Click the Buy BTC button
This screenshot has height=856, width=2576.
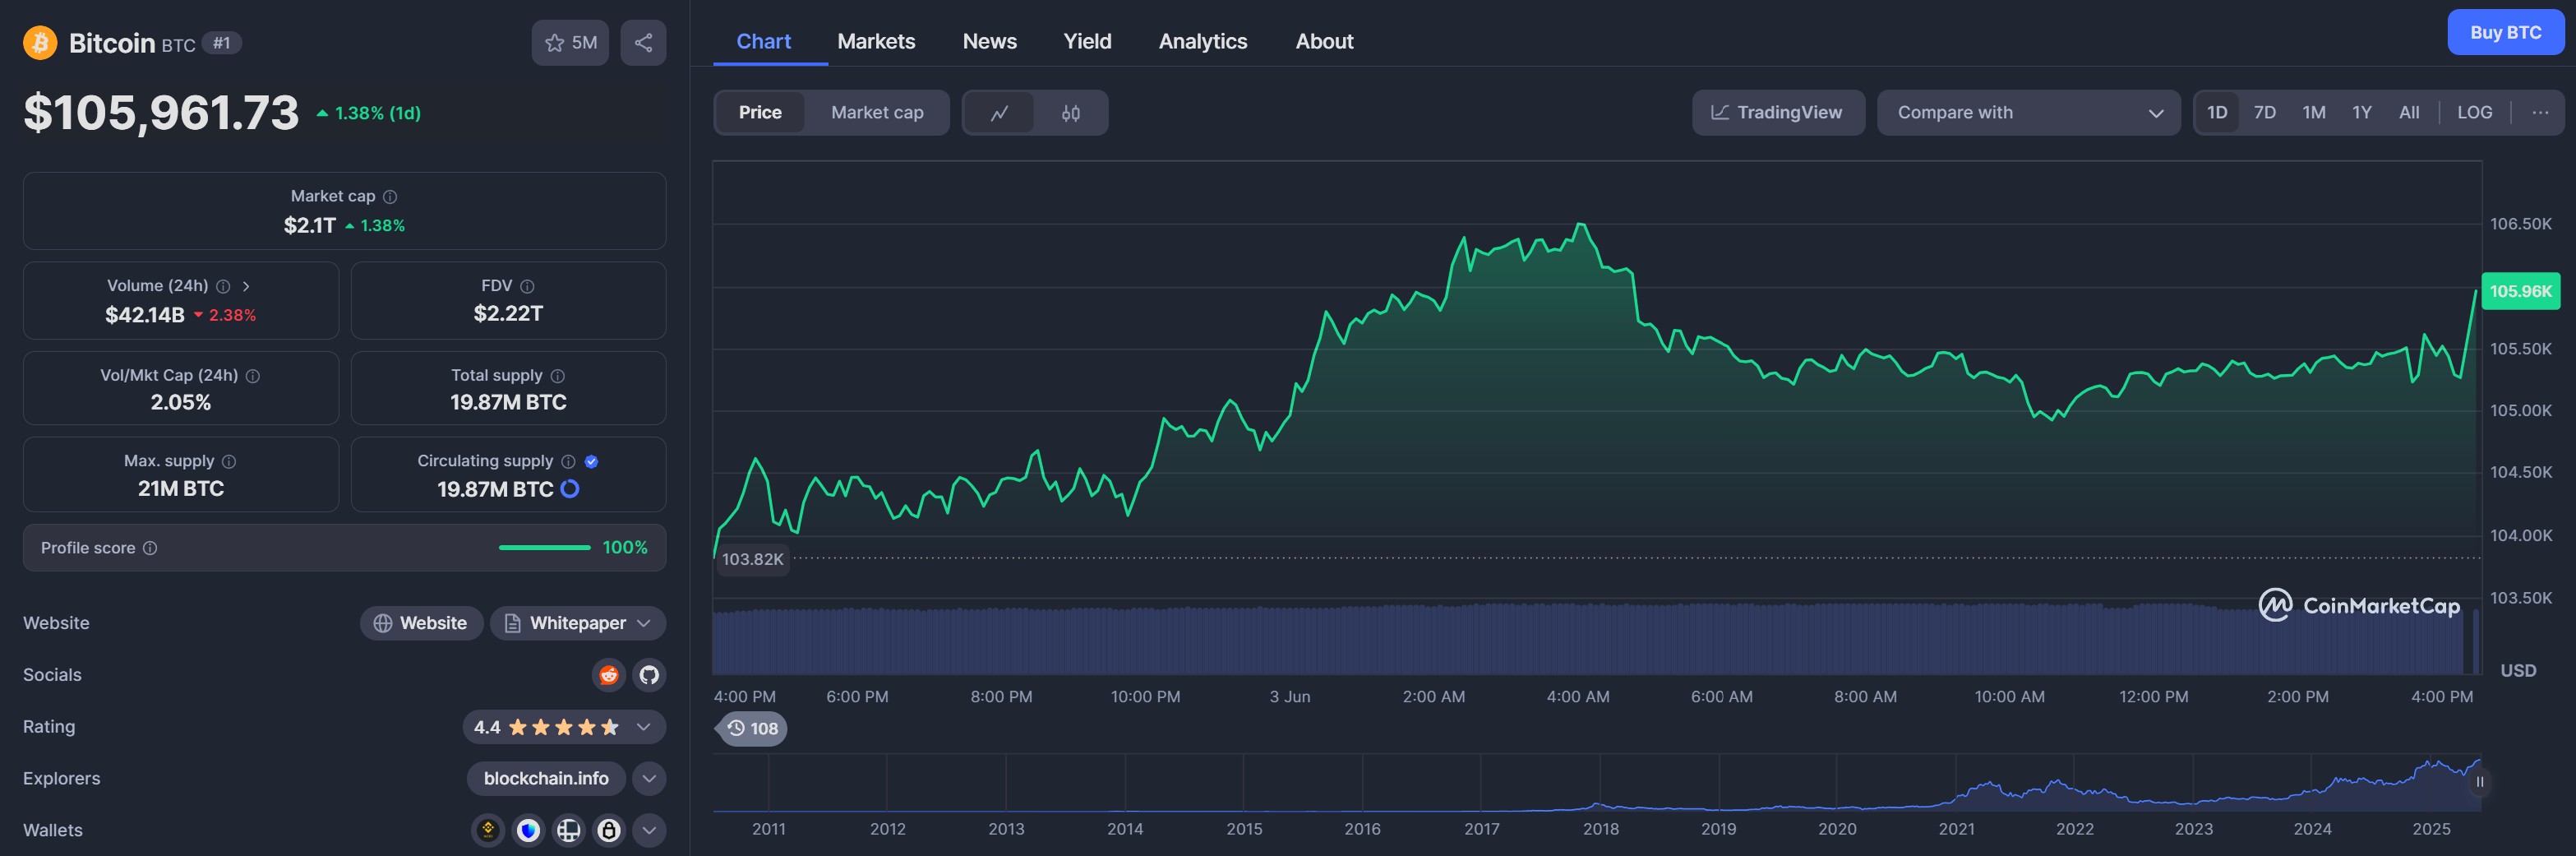[2505, 32]
